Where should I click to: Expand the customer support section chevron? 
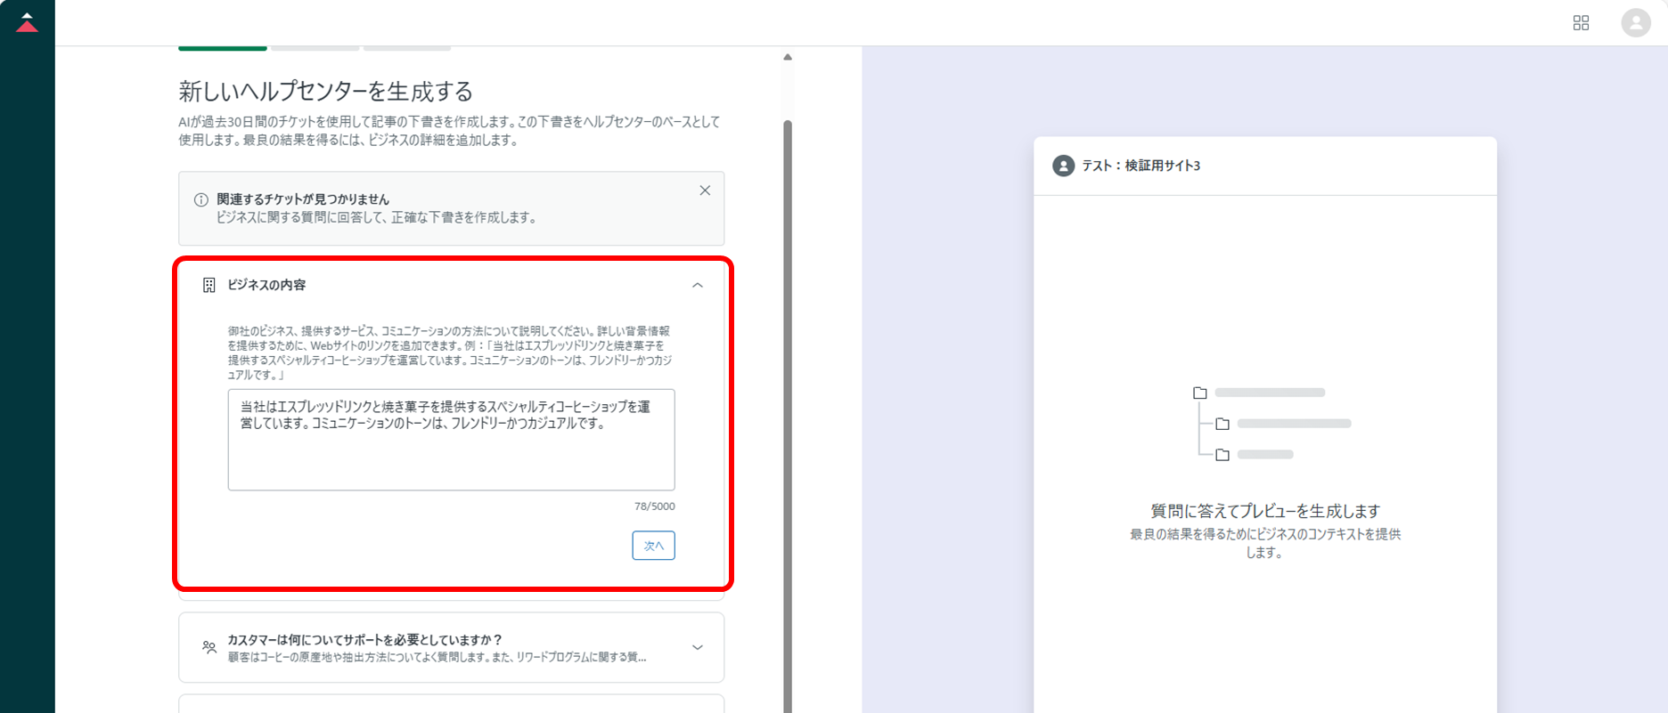[698, 647]
